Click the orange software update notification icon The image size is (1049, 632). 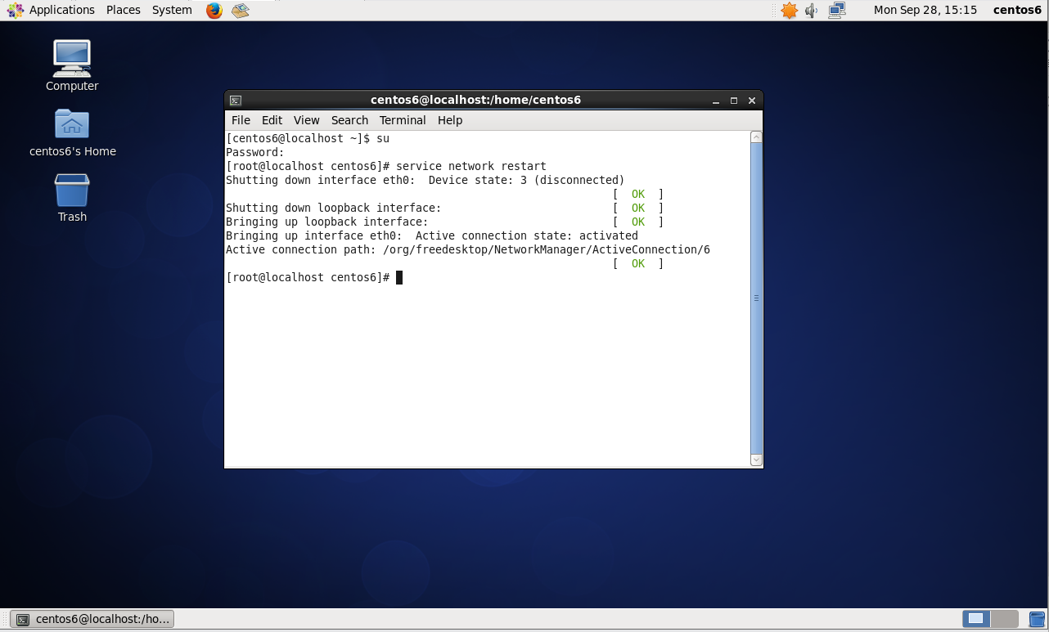[789, 11]
